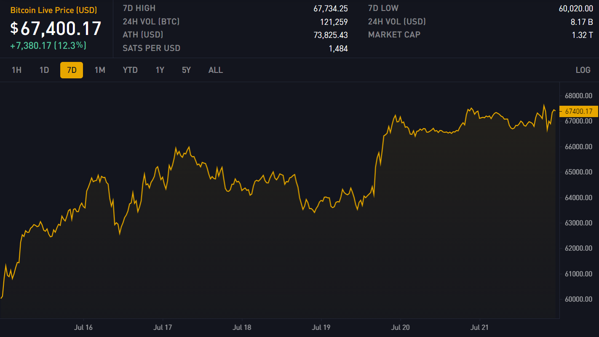Click the Bitcoin Live Price (USD) title

pyautogui.click(x=53, y=10)
